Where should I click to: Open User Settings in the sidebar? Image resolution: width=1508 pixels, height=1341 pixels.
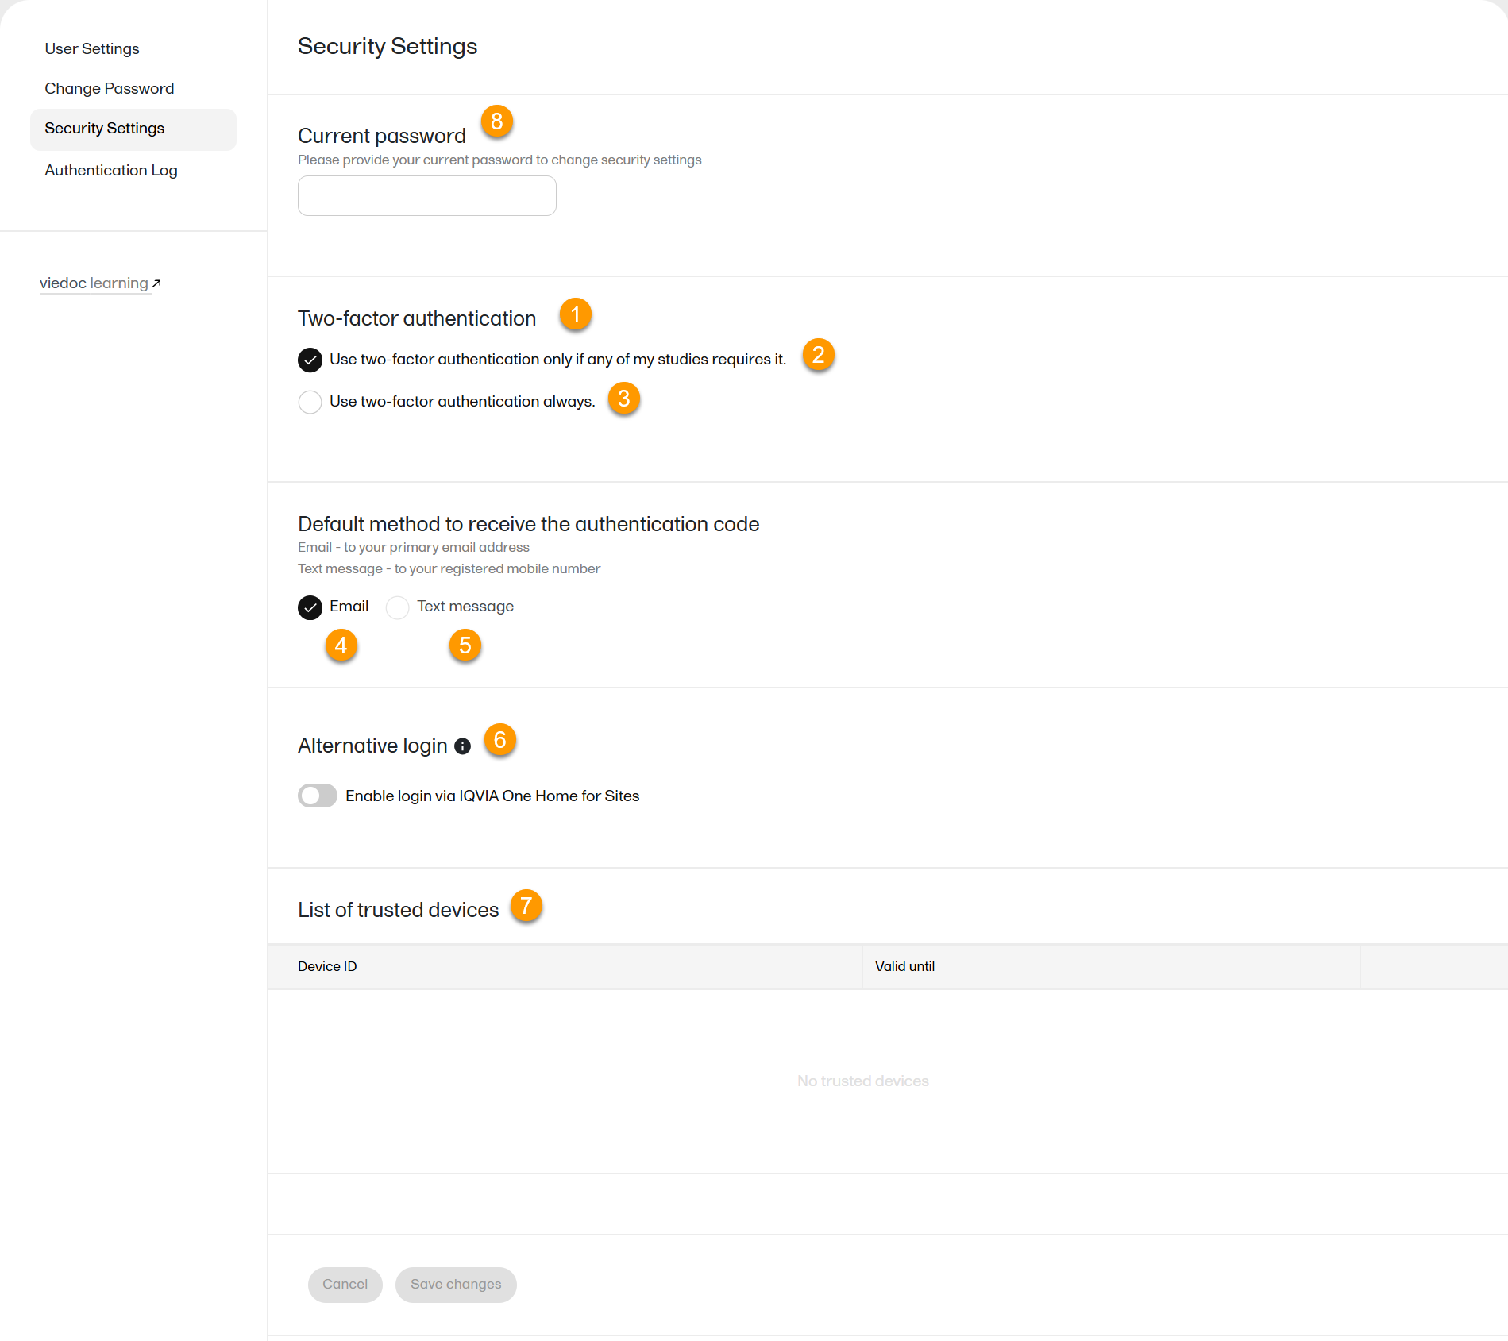(92, 49)
